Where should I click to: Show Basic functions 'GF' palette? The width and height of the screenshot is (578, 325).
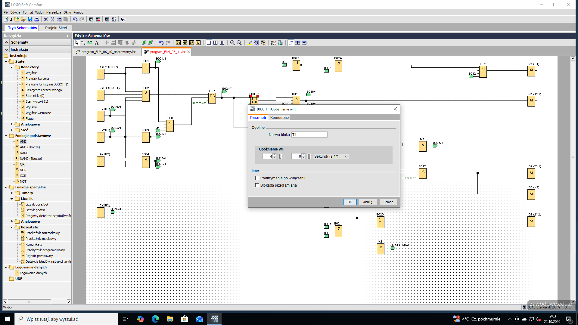[185, 43]
